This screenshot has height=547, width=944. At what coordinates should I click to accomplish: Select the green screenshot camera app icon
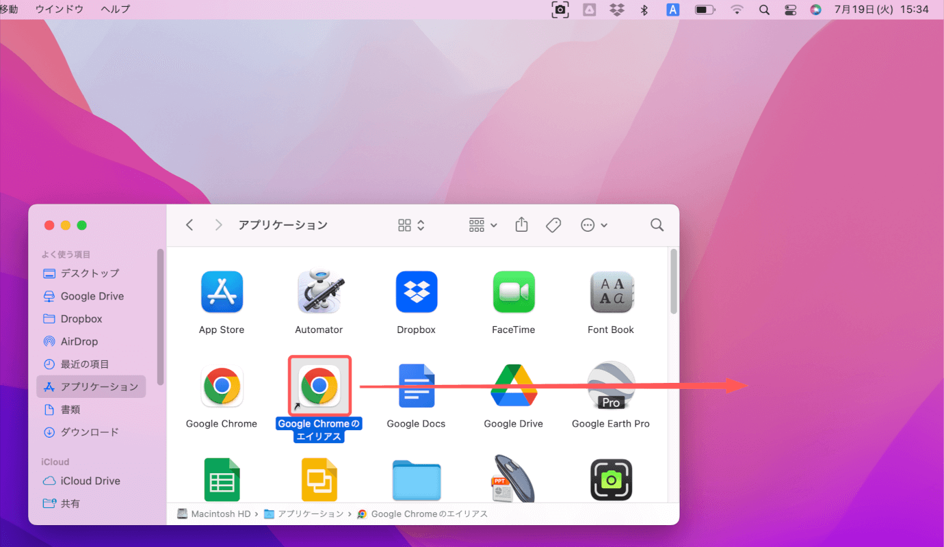[611, 480]
